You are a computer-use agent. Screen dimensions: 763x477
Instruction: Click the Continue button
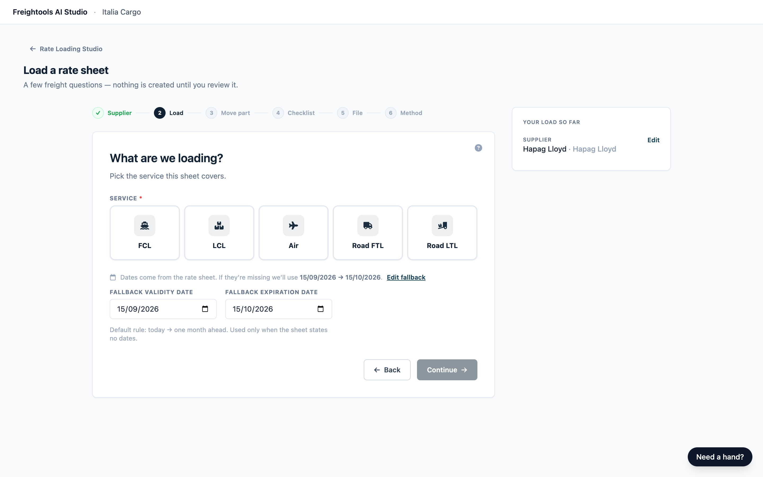(447, 370)
